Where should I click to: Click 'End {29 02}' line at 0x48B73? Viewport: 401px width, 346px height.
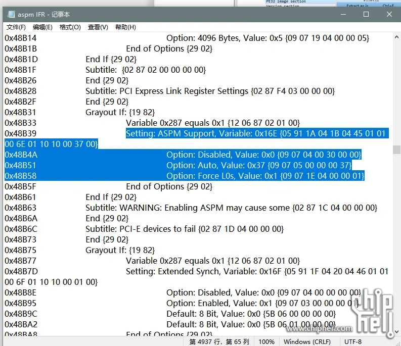tap(107, 240)
